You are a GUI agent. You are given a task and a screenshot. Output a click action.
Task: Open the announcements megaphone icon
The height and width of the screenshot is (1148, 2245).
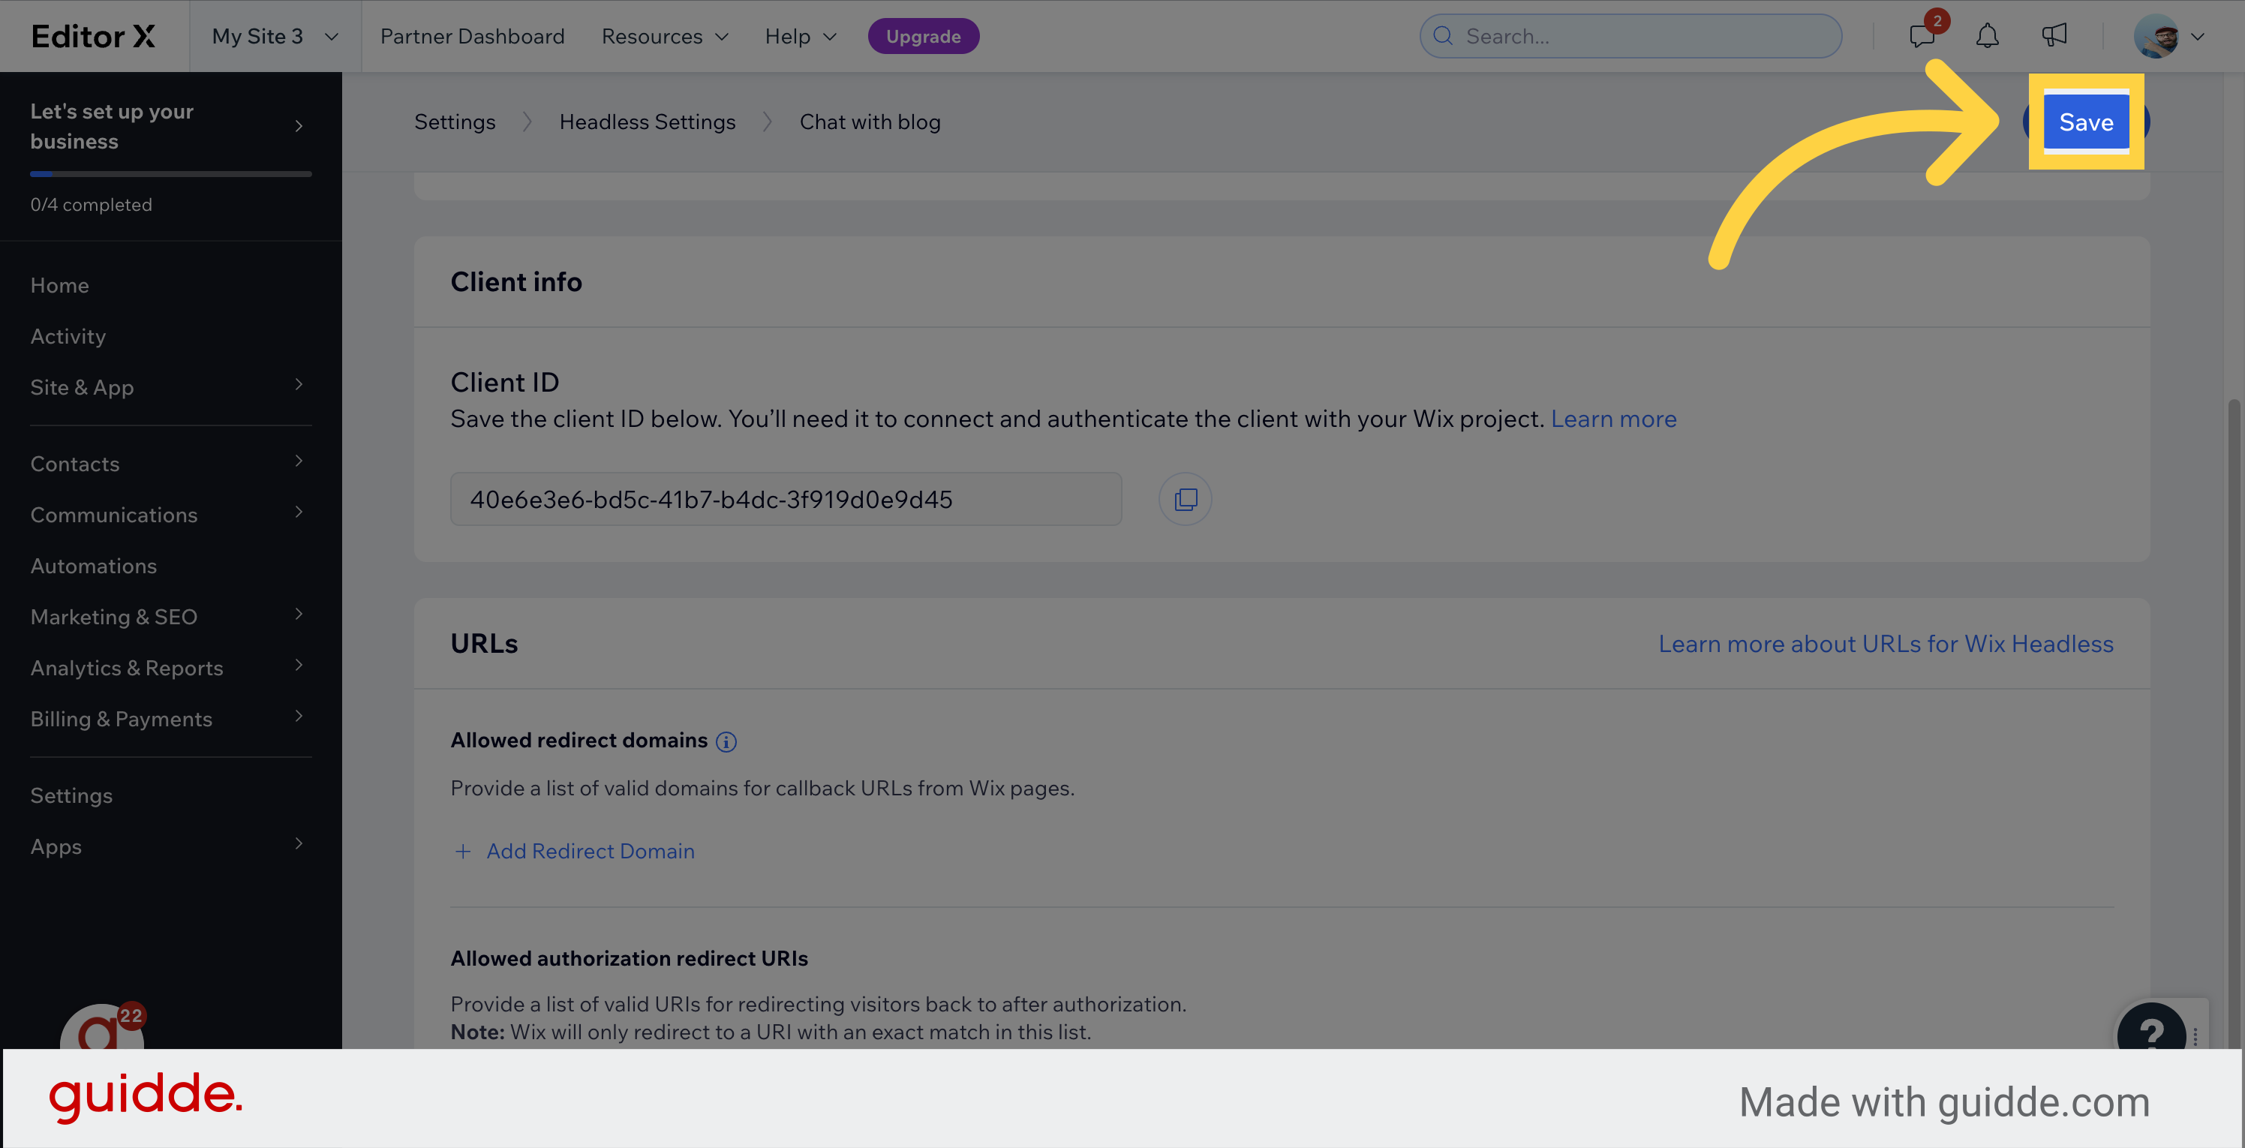click(2054, 36)
